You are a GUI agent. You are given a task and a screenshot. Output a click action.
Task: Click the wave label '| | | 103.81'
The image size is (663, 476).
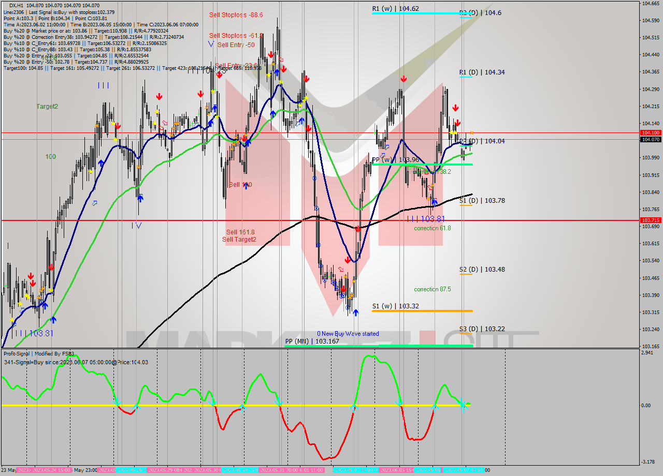click(x=426, y=219)
